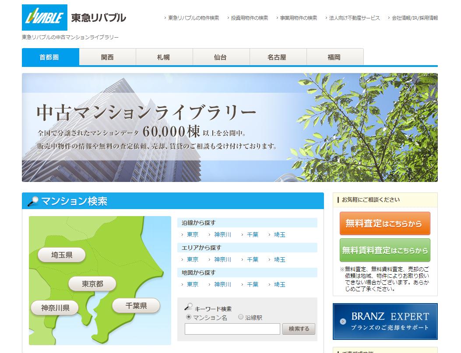
Task: Switch to the 仙台 tab
Action: coord(221,57)
